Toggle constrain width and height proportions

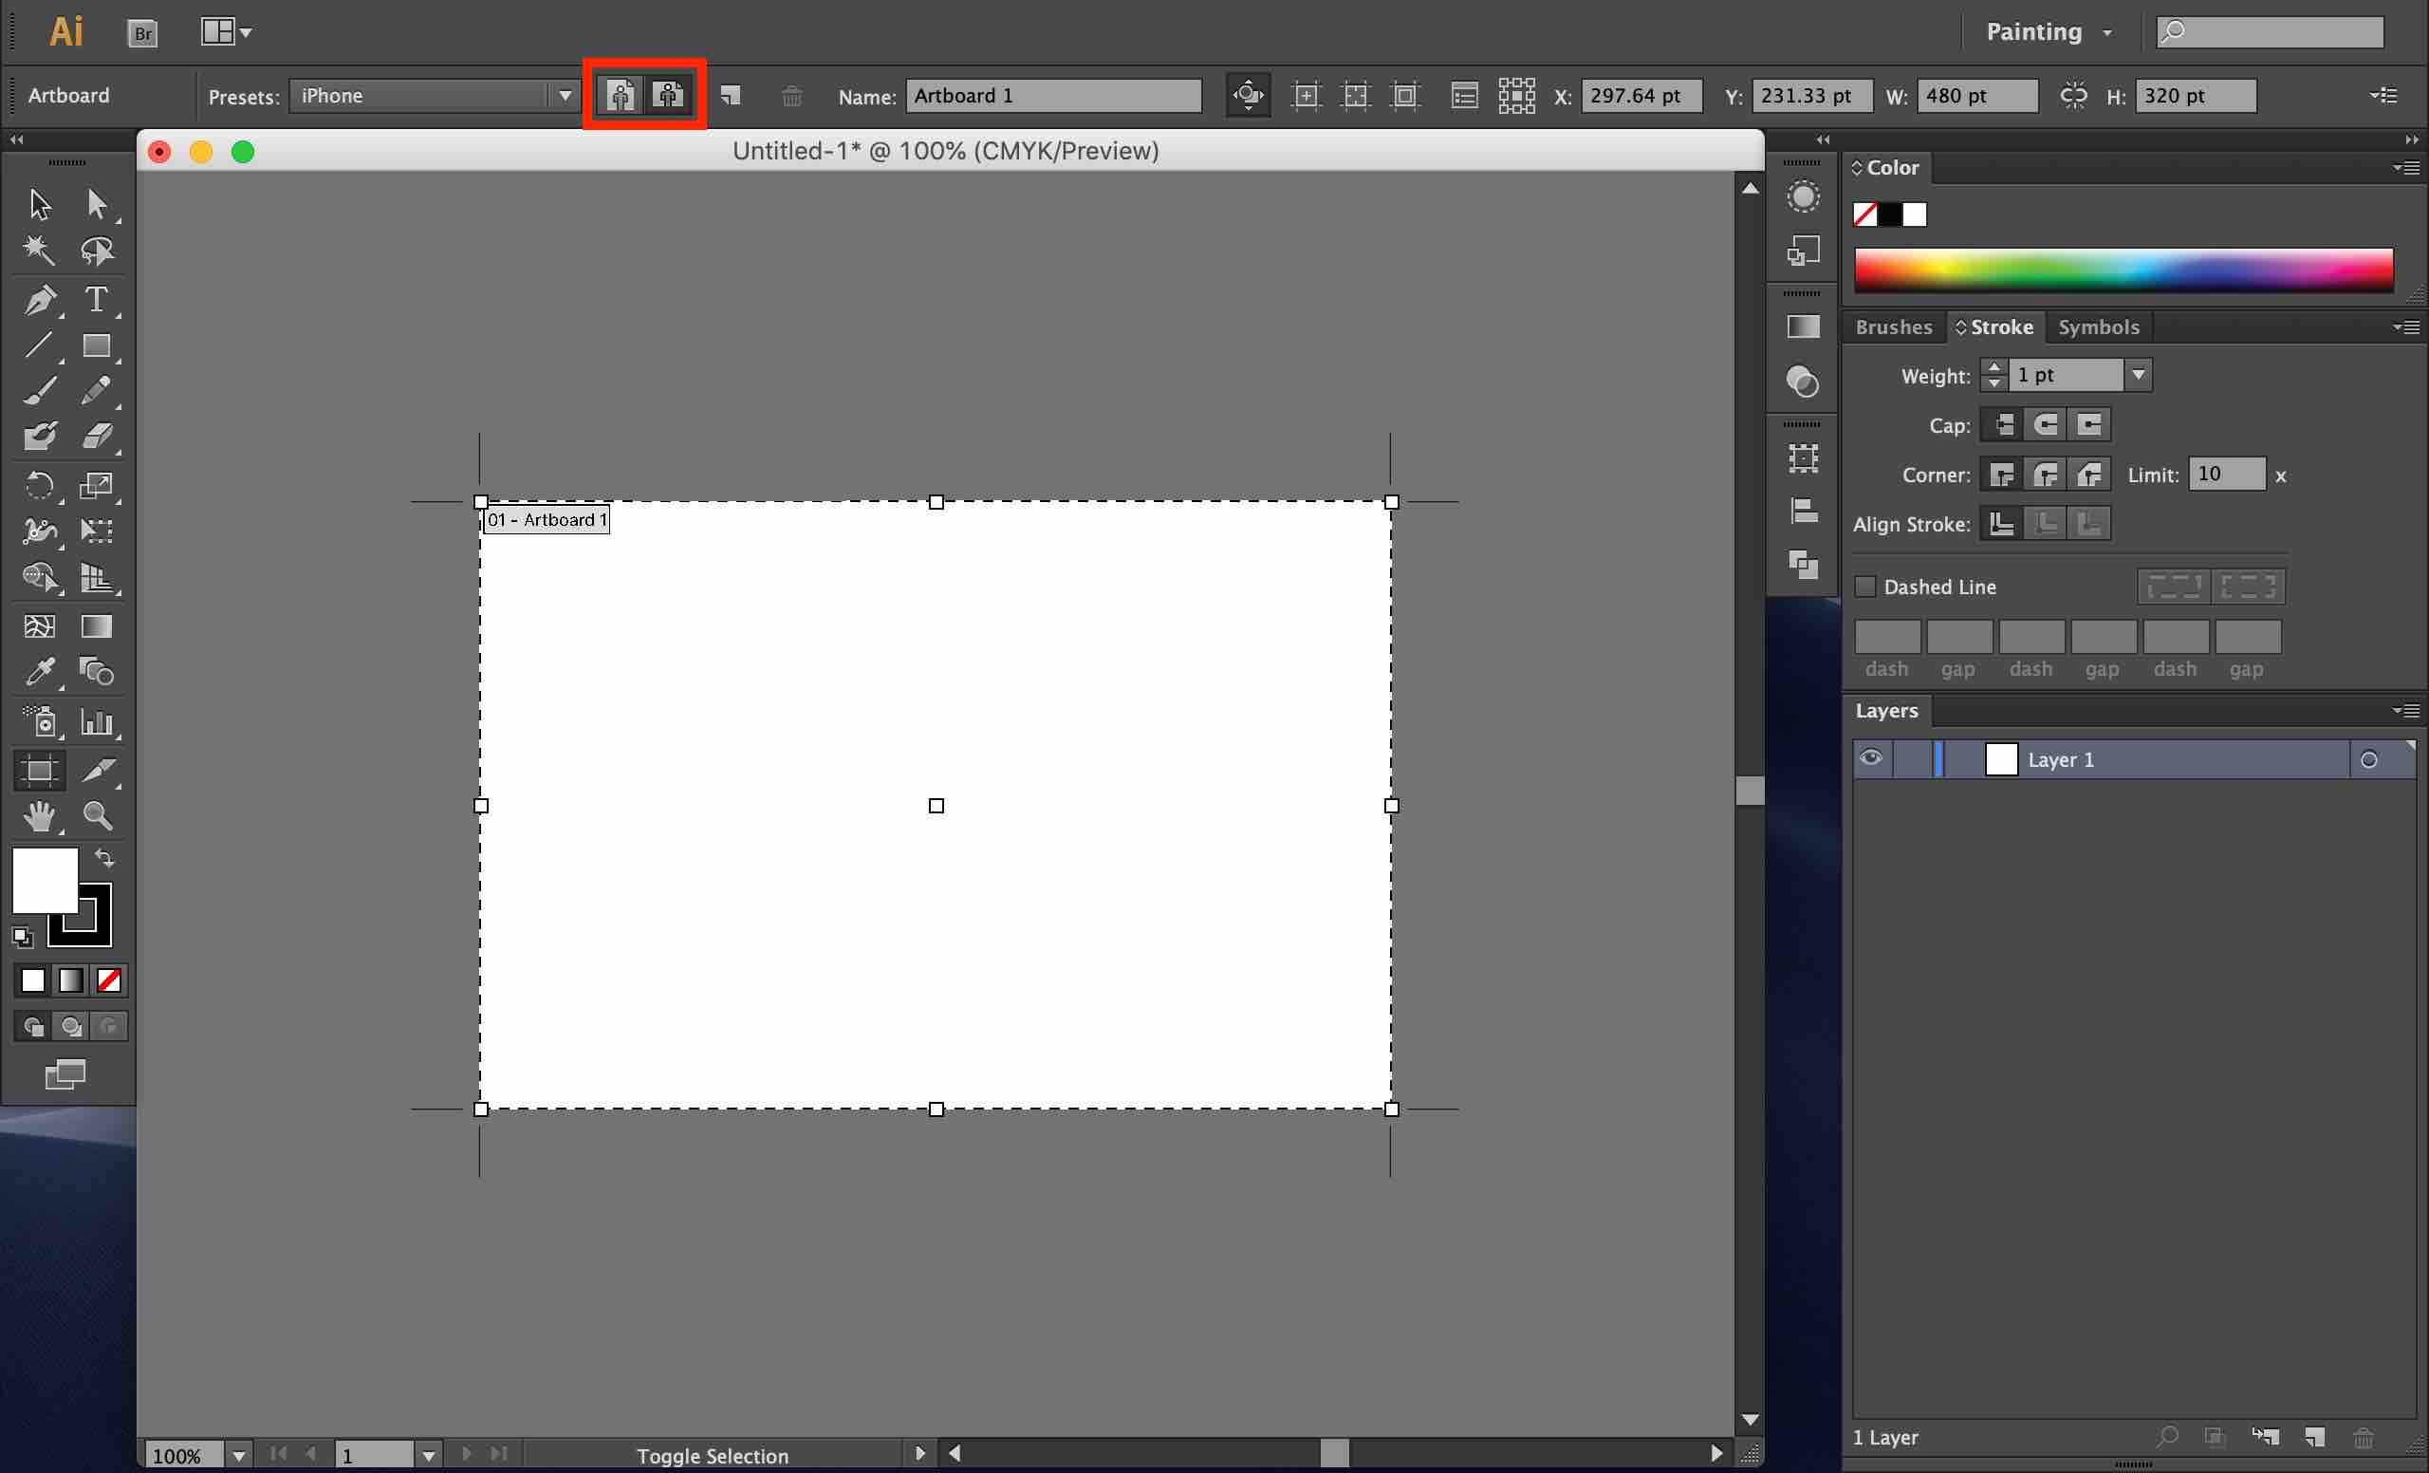pyautogui.click(x=2073, y=96)
